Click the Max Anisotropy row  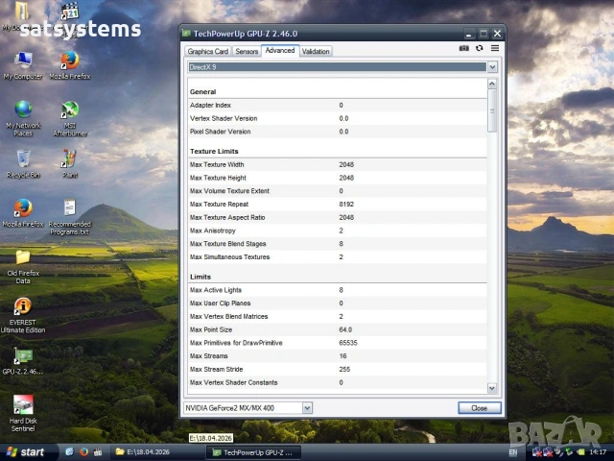coord(337,230)
